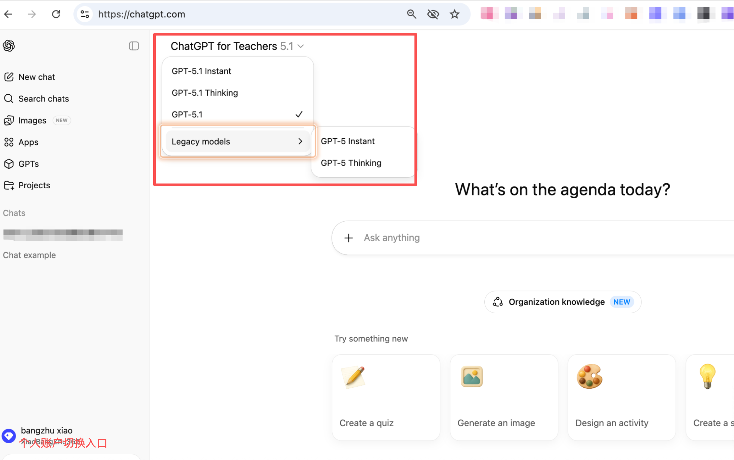Collapse the sidebar with the panel toggle icon
Screen dimensions: 734x460
(134, 46)
